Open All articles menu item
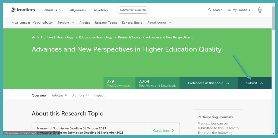Image resolution: width=278 pixels, height=138 pixels. (101, 10)
